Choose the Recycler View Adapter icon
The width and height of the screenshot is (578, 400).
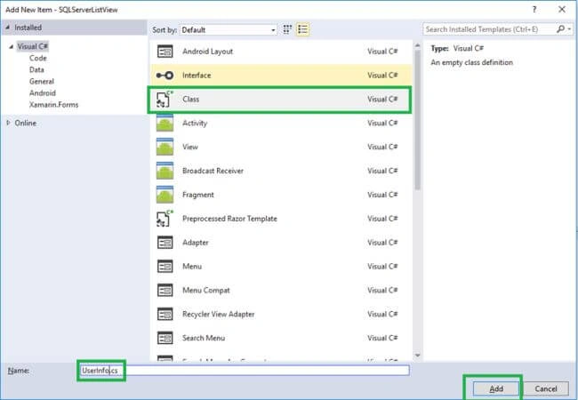click(165, 314)
